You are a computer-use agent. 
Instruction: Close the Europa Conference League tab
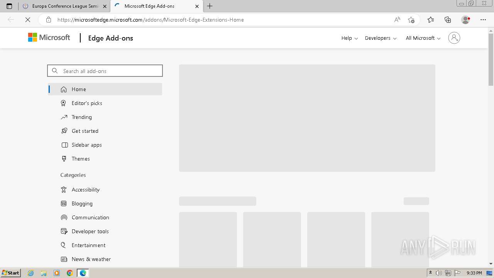tap(105, 6)
